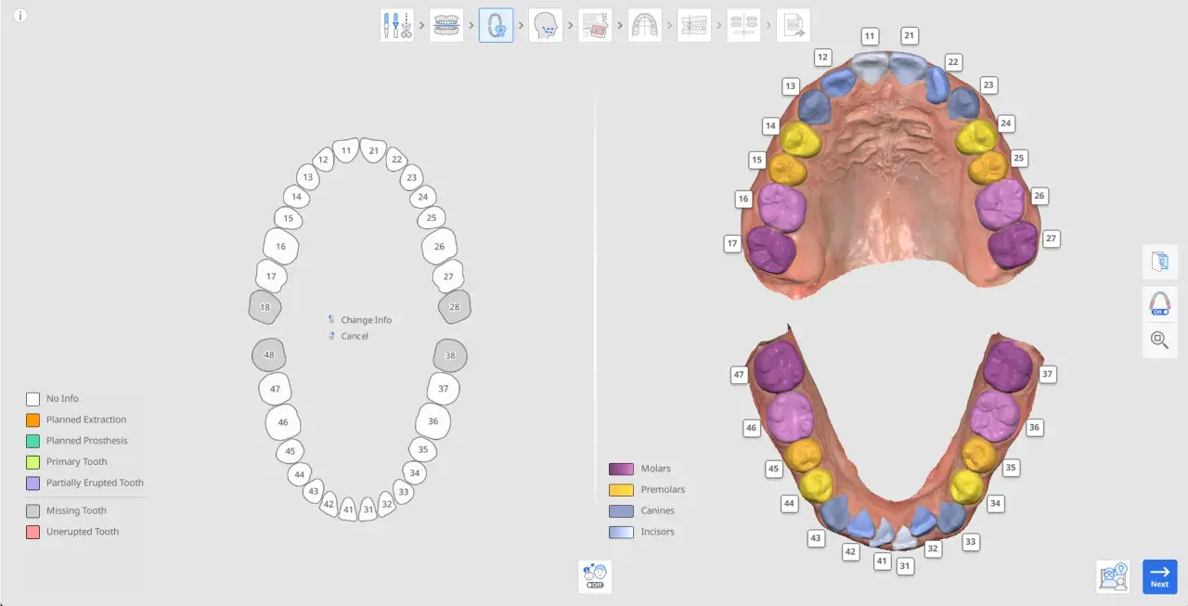
Task: Select tooth 36 in the chart diagram
Action: click(433, 421)
